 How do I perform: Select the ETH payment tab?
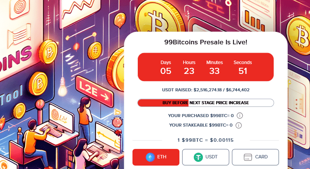[x=156, y=157]
